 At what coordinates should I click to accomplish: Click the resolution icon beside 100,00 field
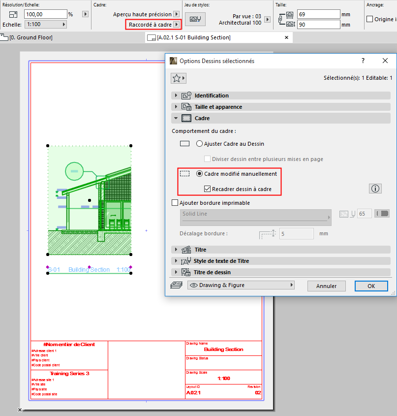(13, 14)
